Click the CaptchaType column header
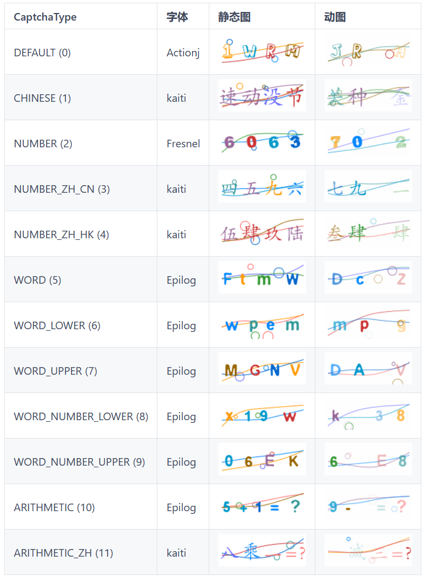Image resolution: width=436 pixels, height=581 pixels. click(45, 17)
